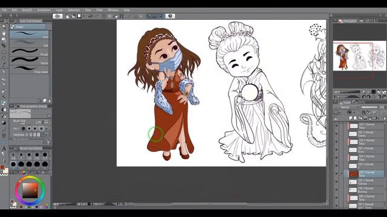The width and height of the screenshot is (387, 217).
Task: Open the Selection menu
Action: [74, 10]
